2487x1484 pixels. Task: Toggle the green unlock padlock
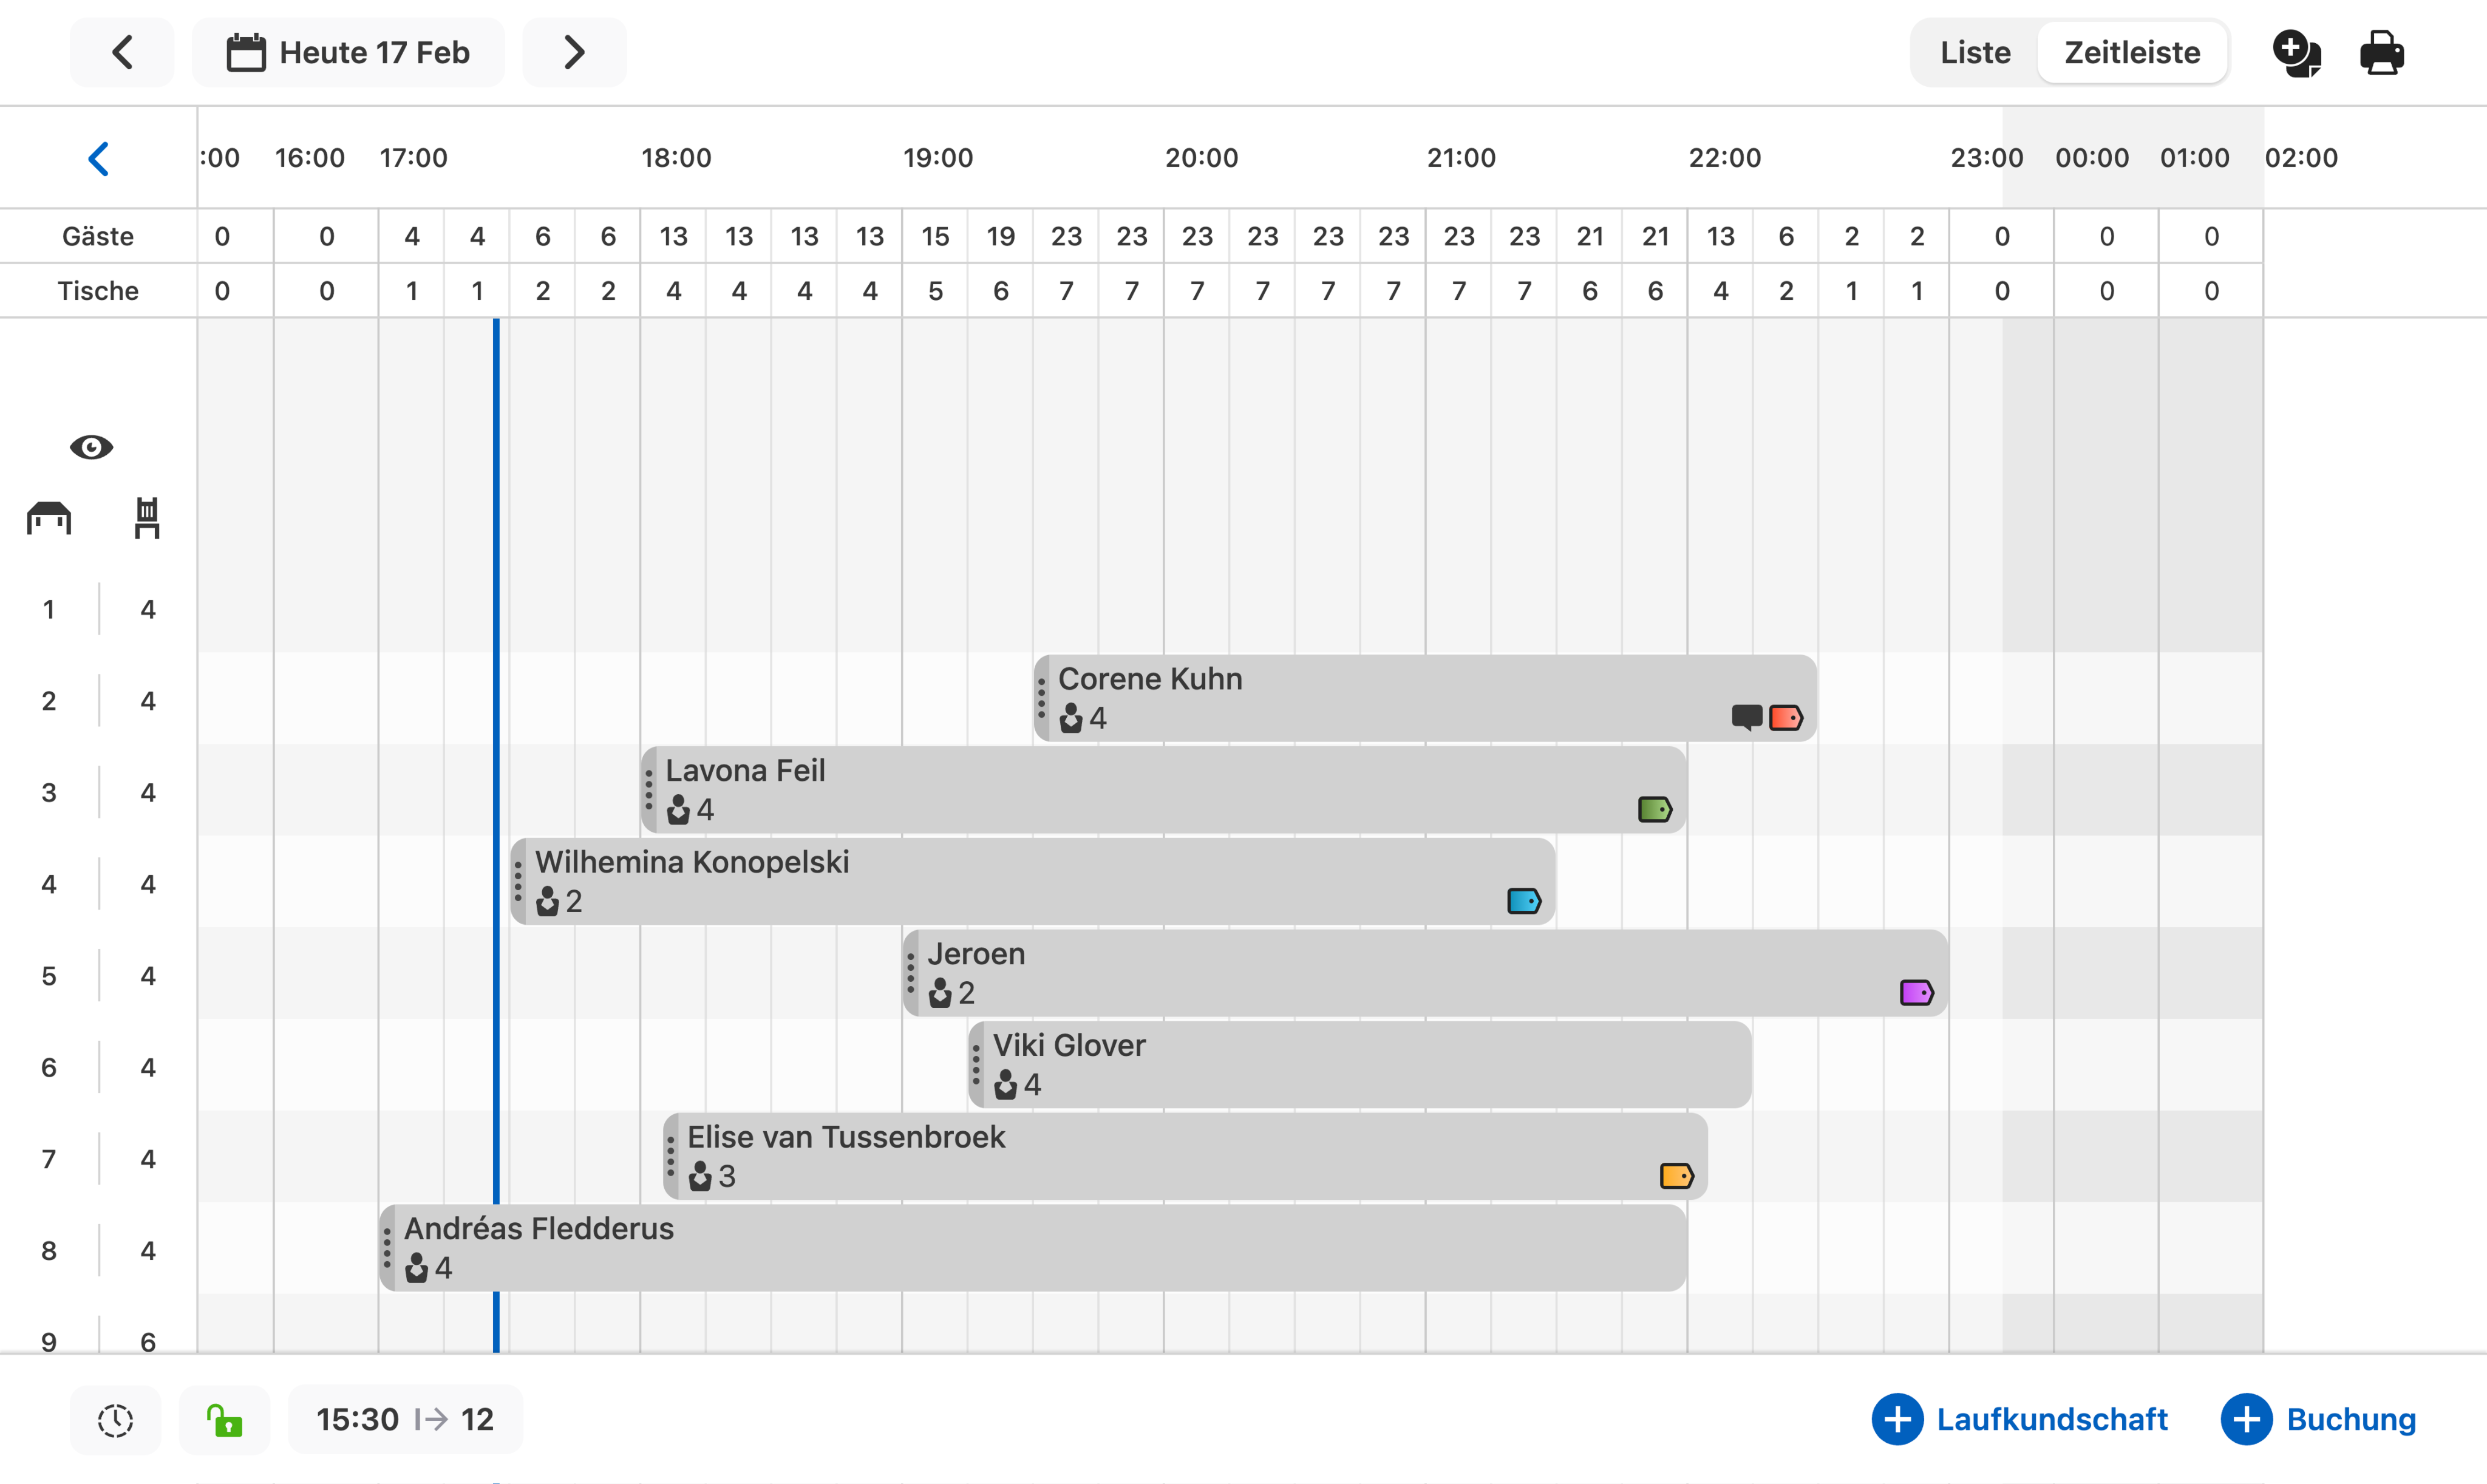224,1419
